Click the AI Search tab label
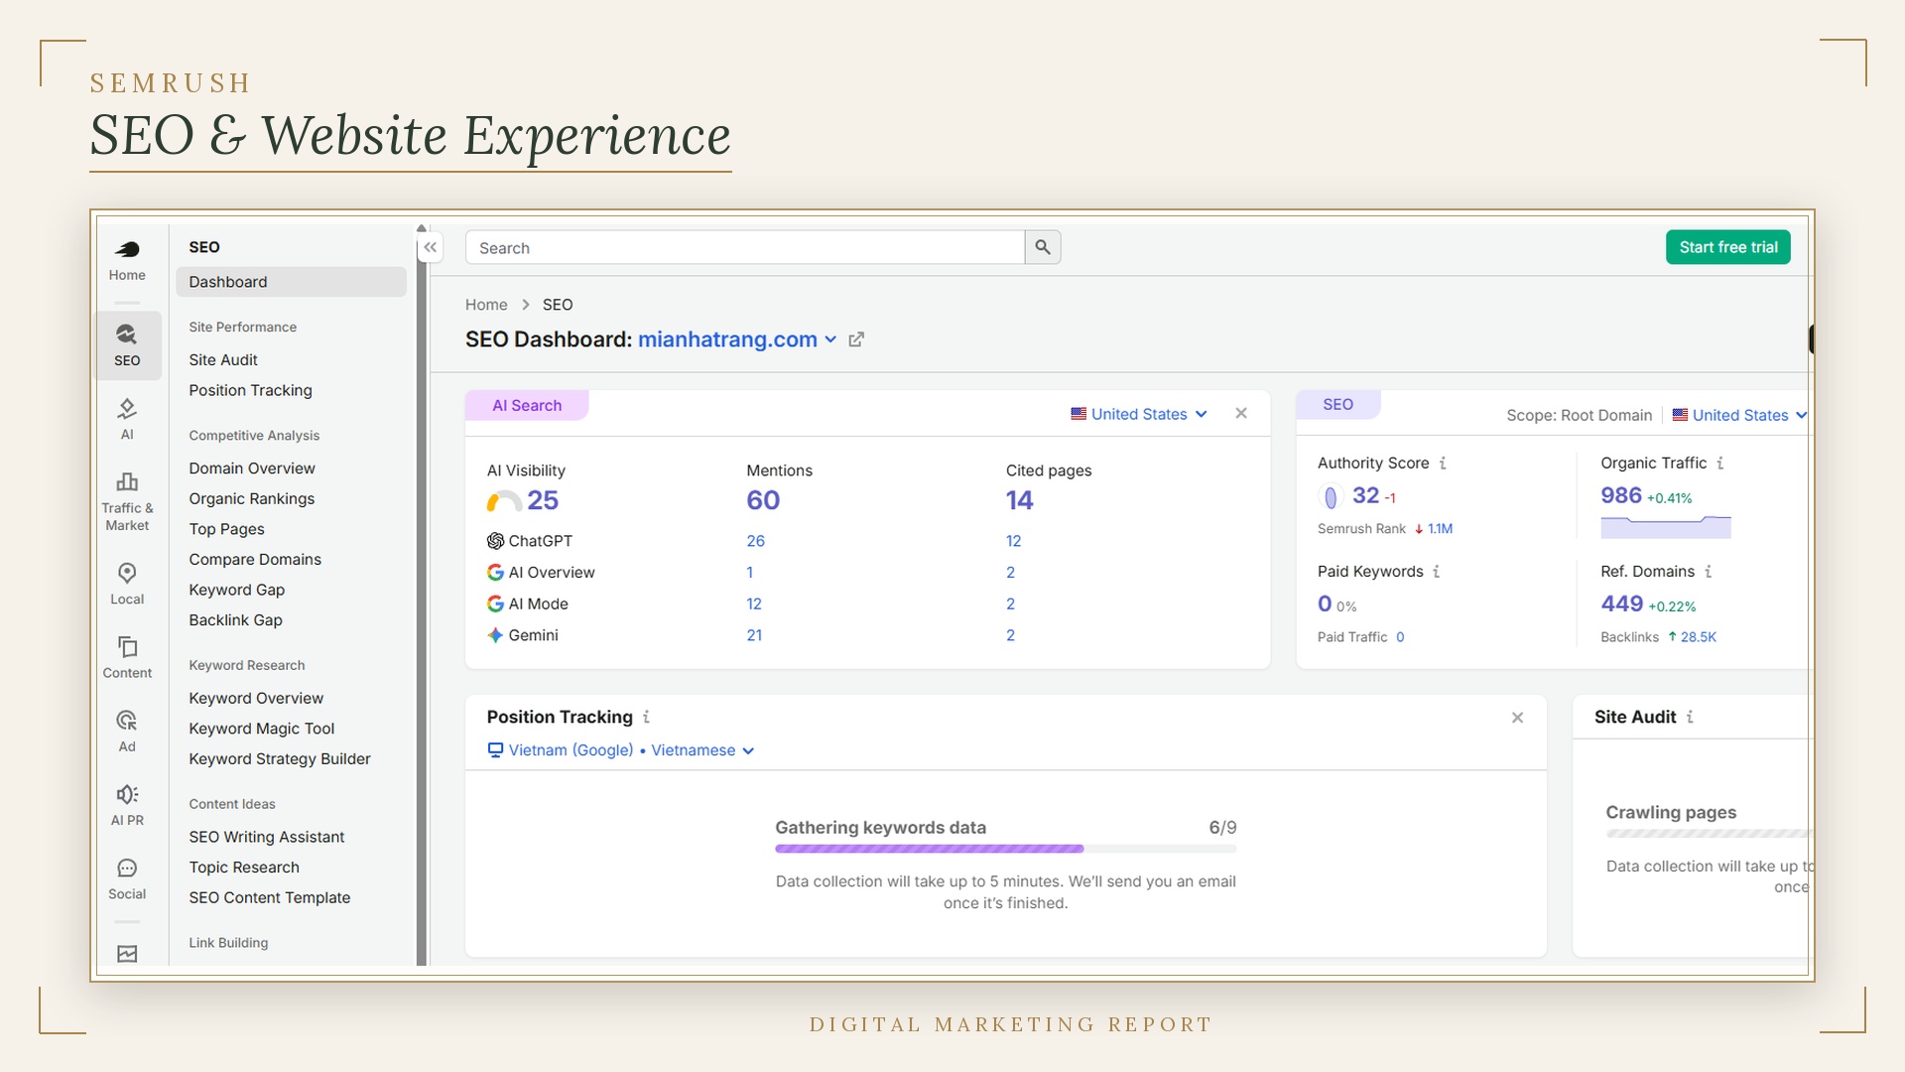 coord(527,405)
